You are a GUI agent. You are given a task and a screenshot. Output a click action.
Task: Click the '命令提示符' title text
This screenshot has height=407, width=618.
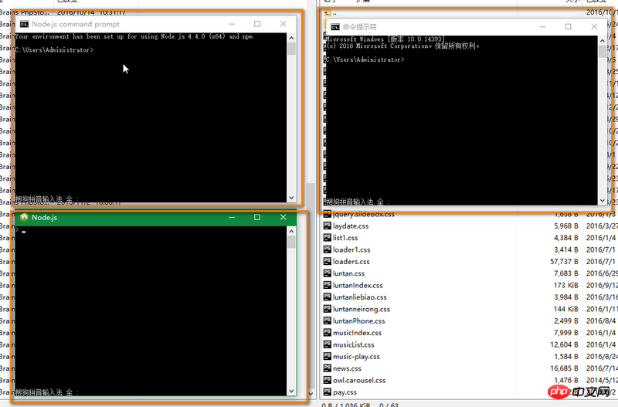pyautogui.click(x=359, y=27)
